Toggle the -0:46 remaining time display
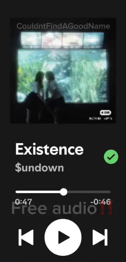The image size is (126, 262). (x=101, y=202)
